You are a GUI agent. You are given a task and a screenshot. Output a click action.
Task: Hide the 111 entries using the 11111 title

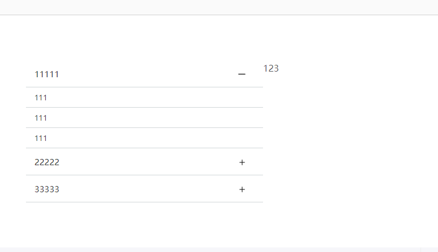pos(47,74)
